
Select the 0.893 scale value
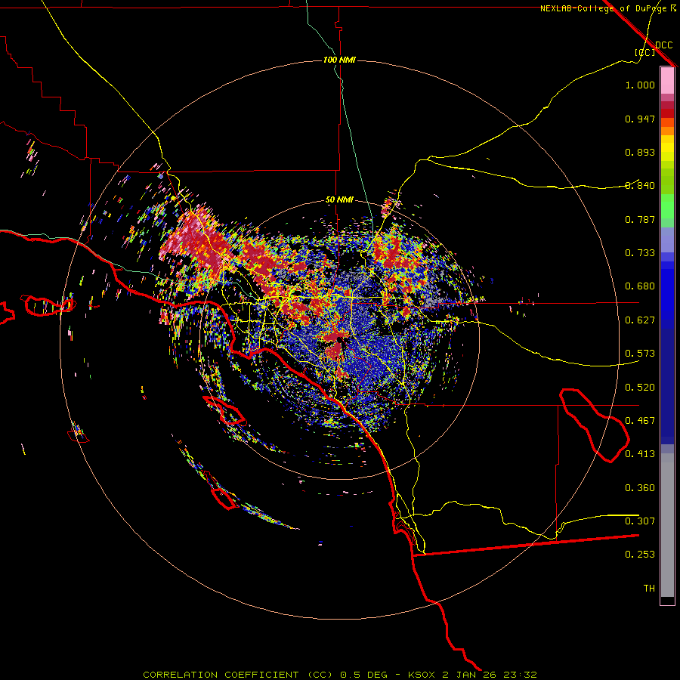pyautogui.click(x=640, y=152)
